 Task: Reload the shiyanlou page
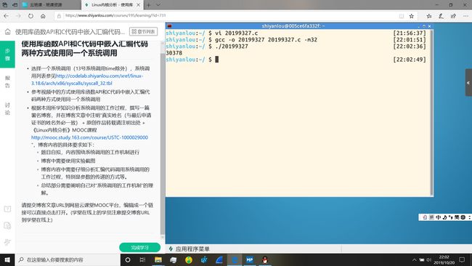pyautogui.click(x=30, y=16)
